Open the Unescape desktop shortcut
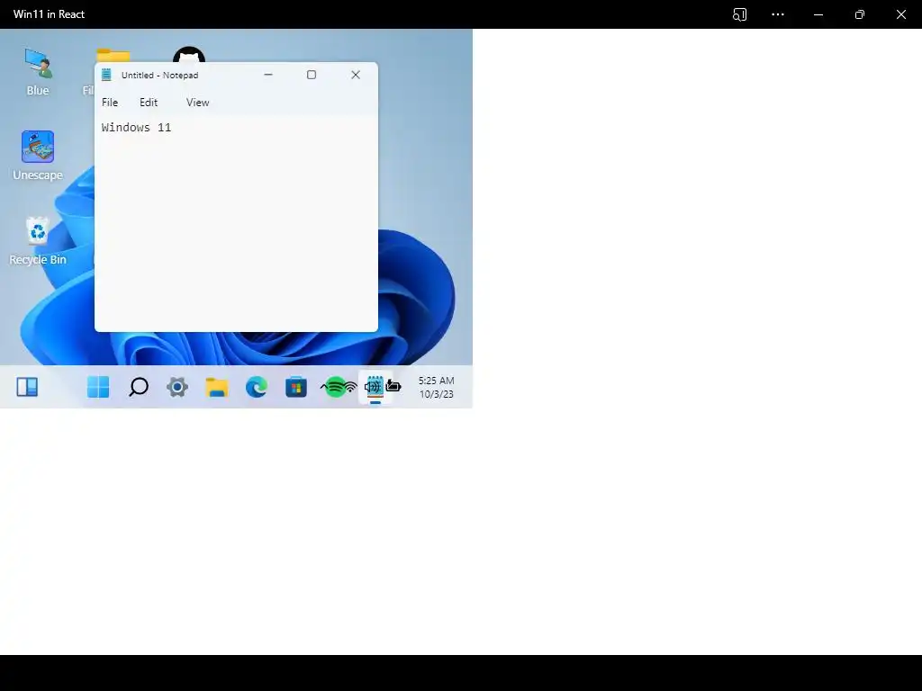Screen dimensions: 922x691 pyautogui.click(x=38, y=156)
